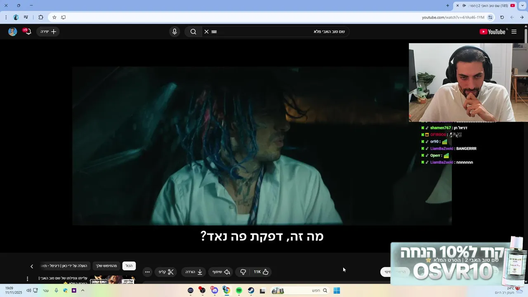Viewport: 528px width, 297px height.
Task: Open Steam from the taskbar
Action: click(251, 291)
